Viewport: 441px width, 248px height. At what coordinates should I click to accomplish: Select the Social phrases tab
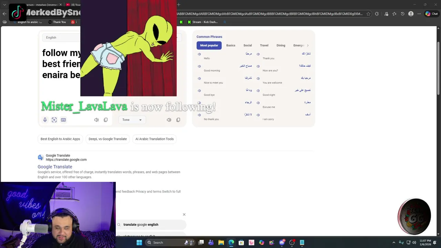tap(248, 45)
